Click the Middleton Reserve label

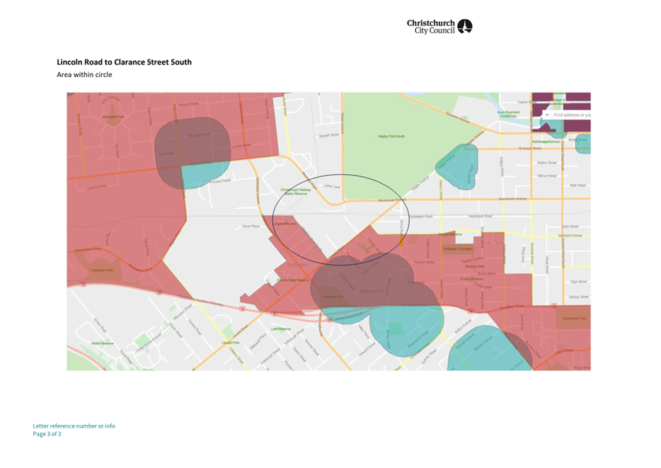(103, 343)
